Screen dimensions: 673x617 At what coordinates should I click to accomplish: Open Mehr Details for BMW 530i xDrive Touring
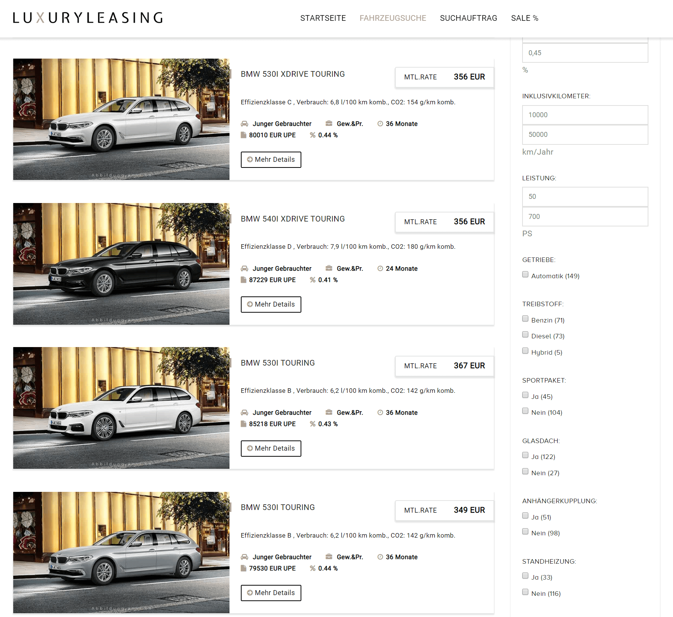point(271,160)
